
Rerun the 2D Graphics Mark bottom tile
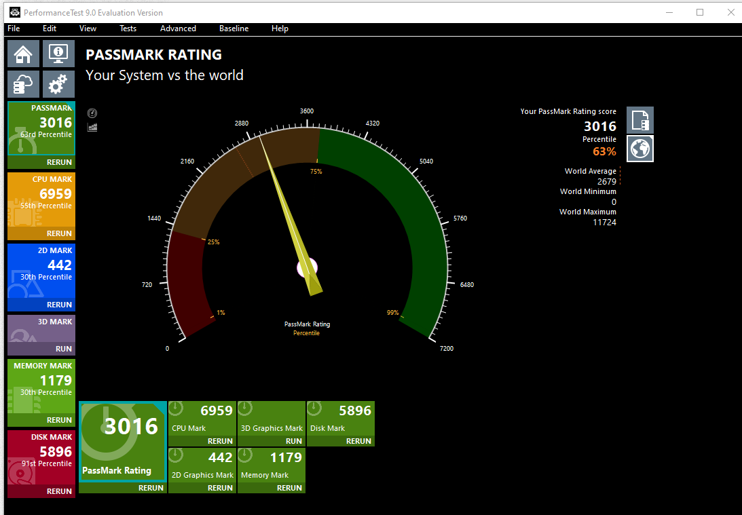click(202, 488)
